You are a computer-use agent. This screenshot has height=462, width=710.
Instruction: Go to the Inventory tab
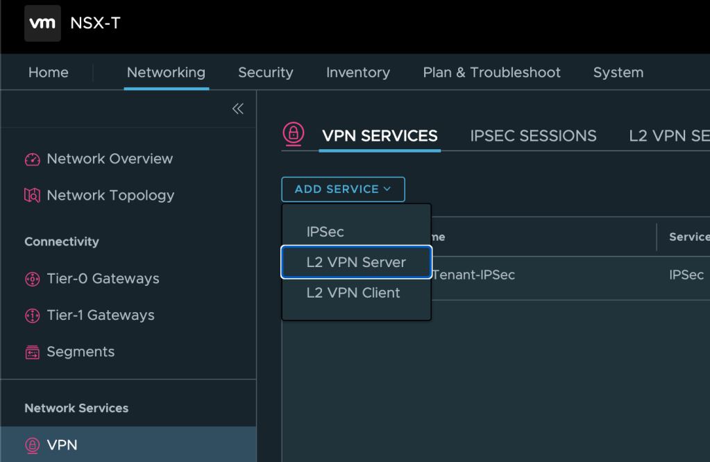(x=357, y=73)
